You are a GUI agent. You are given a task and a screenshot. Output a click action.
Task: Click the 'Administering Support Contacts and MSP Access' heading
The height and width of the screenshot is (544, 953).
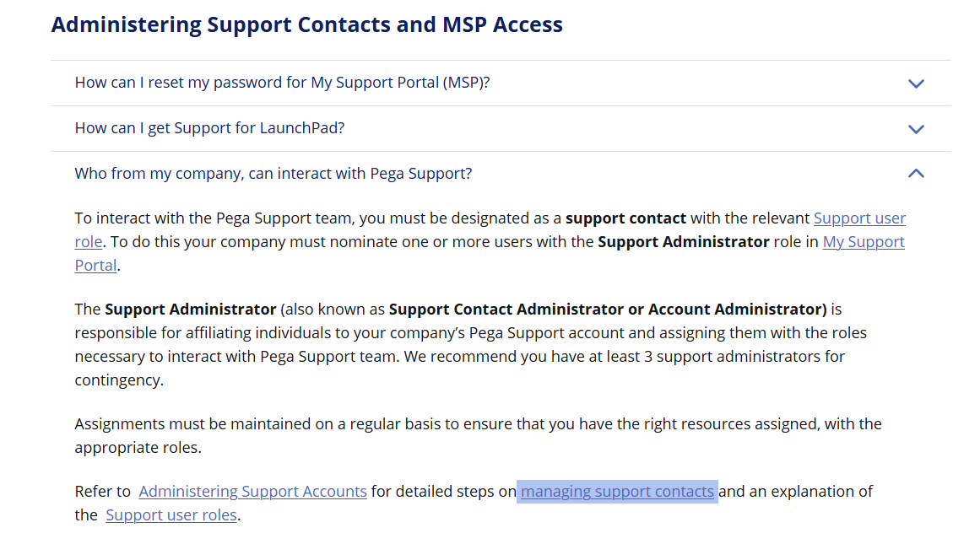306,24
